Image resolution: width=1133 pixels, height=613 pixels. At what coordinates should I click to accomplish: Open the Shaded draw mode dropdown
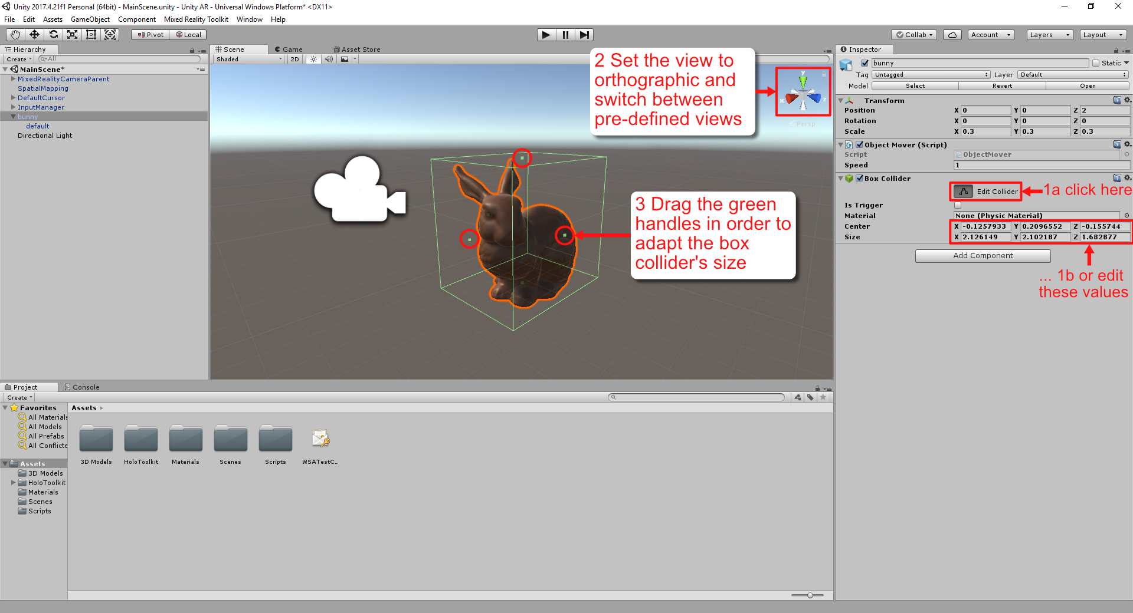point(248,59)
